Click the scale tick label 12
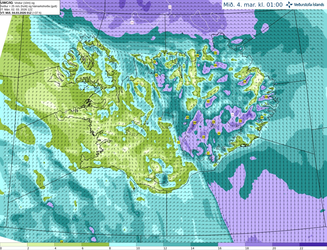 coord(166,248)
